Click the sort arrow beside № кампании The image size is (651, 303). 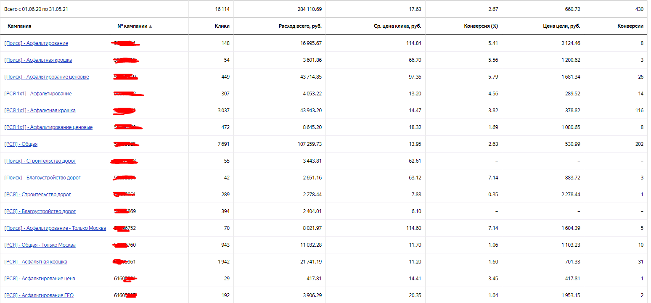151,26
